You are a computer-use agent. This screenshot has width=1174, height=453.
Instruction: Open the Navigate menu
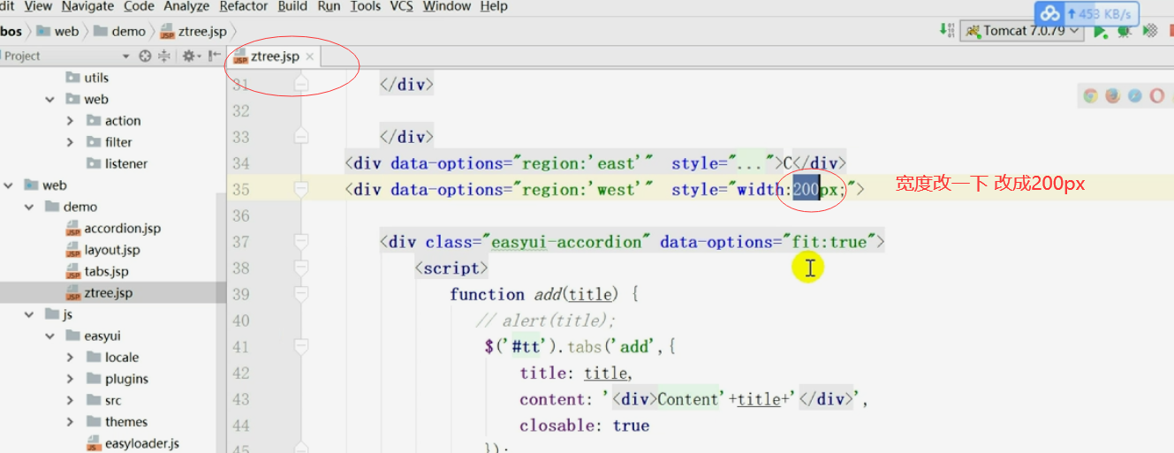point(88,6)
